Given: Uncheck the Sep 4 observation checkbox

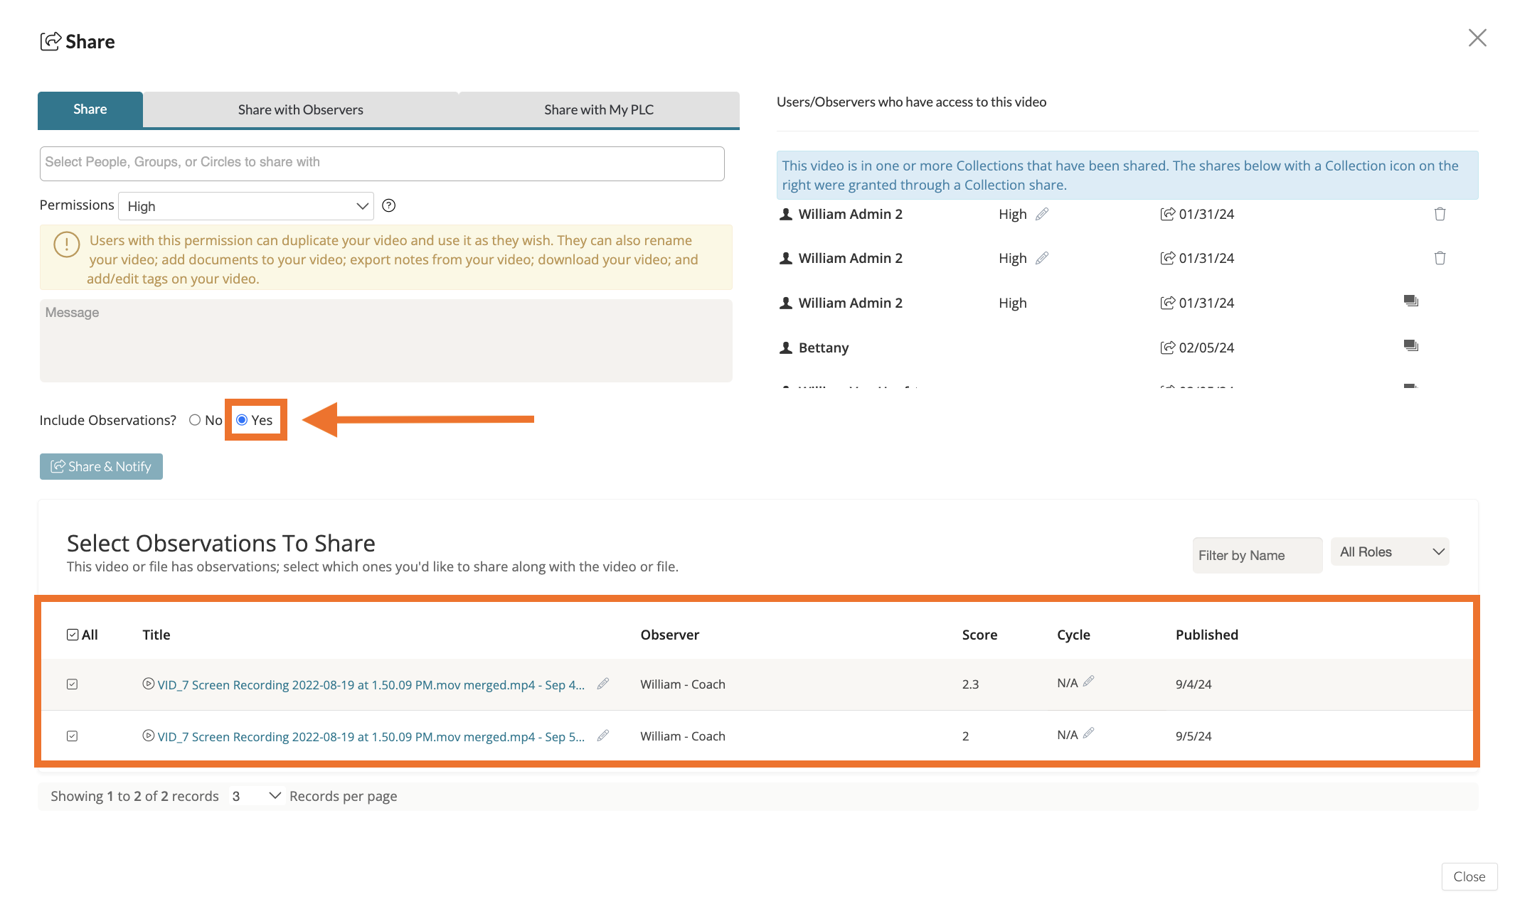Looking at the screenshot, I should click(73, 684).
